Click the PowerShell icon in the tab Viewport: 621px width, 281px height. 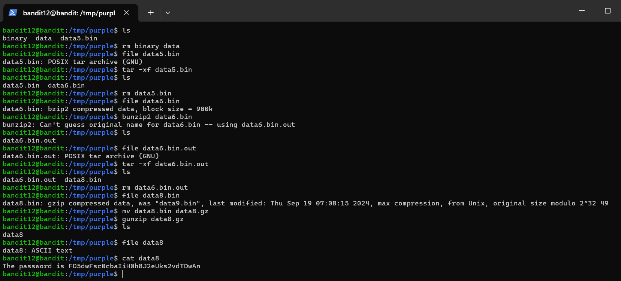(x=13, y=13)
